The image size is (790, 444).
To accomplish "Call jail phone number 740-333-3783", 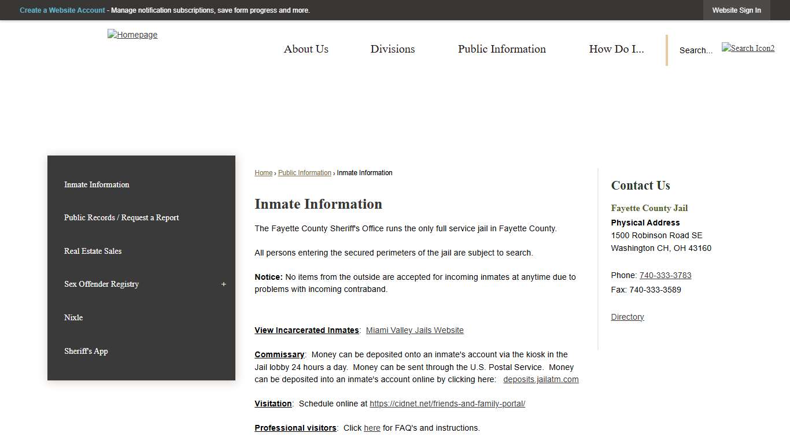I will 665,275.
